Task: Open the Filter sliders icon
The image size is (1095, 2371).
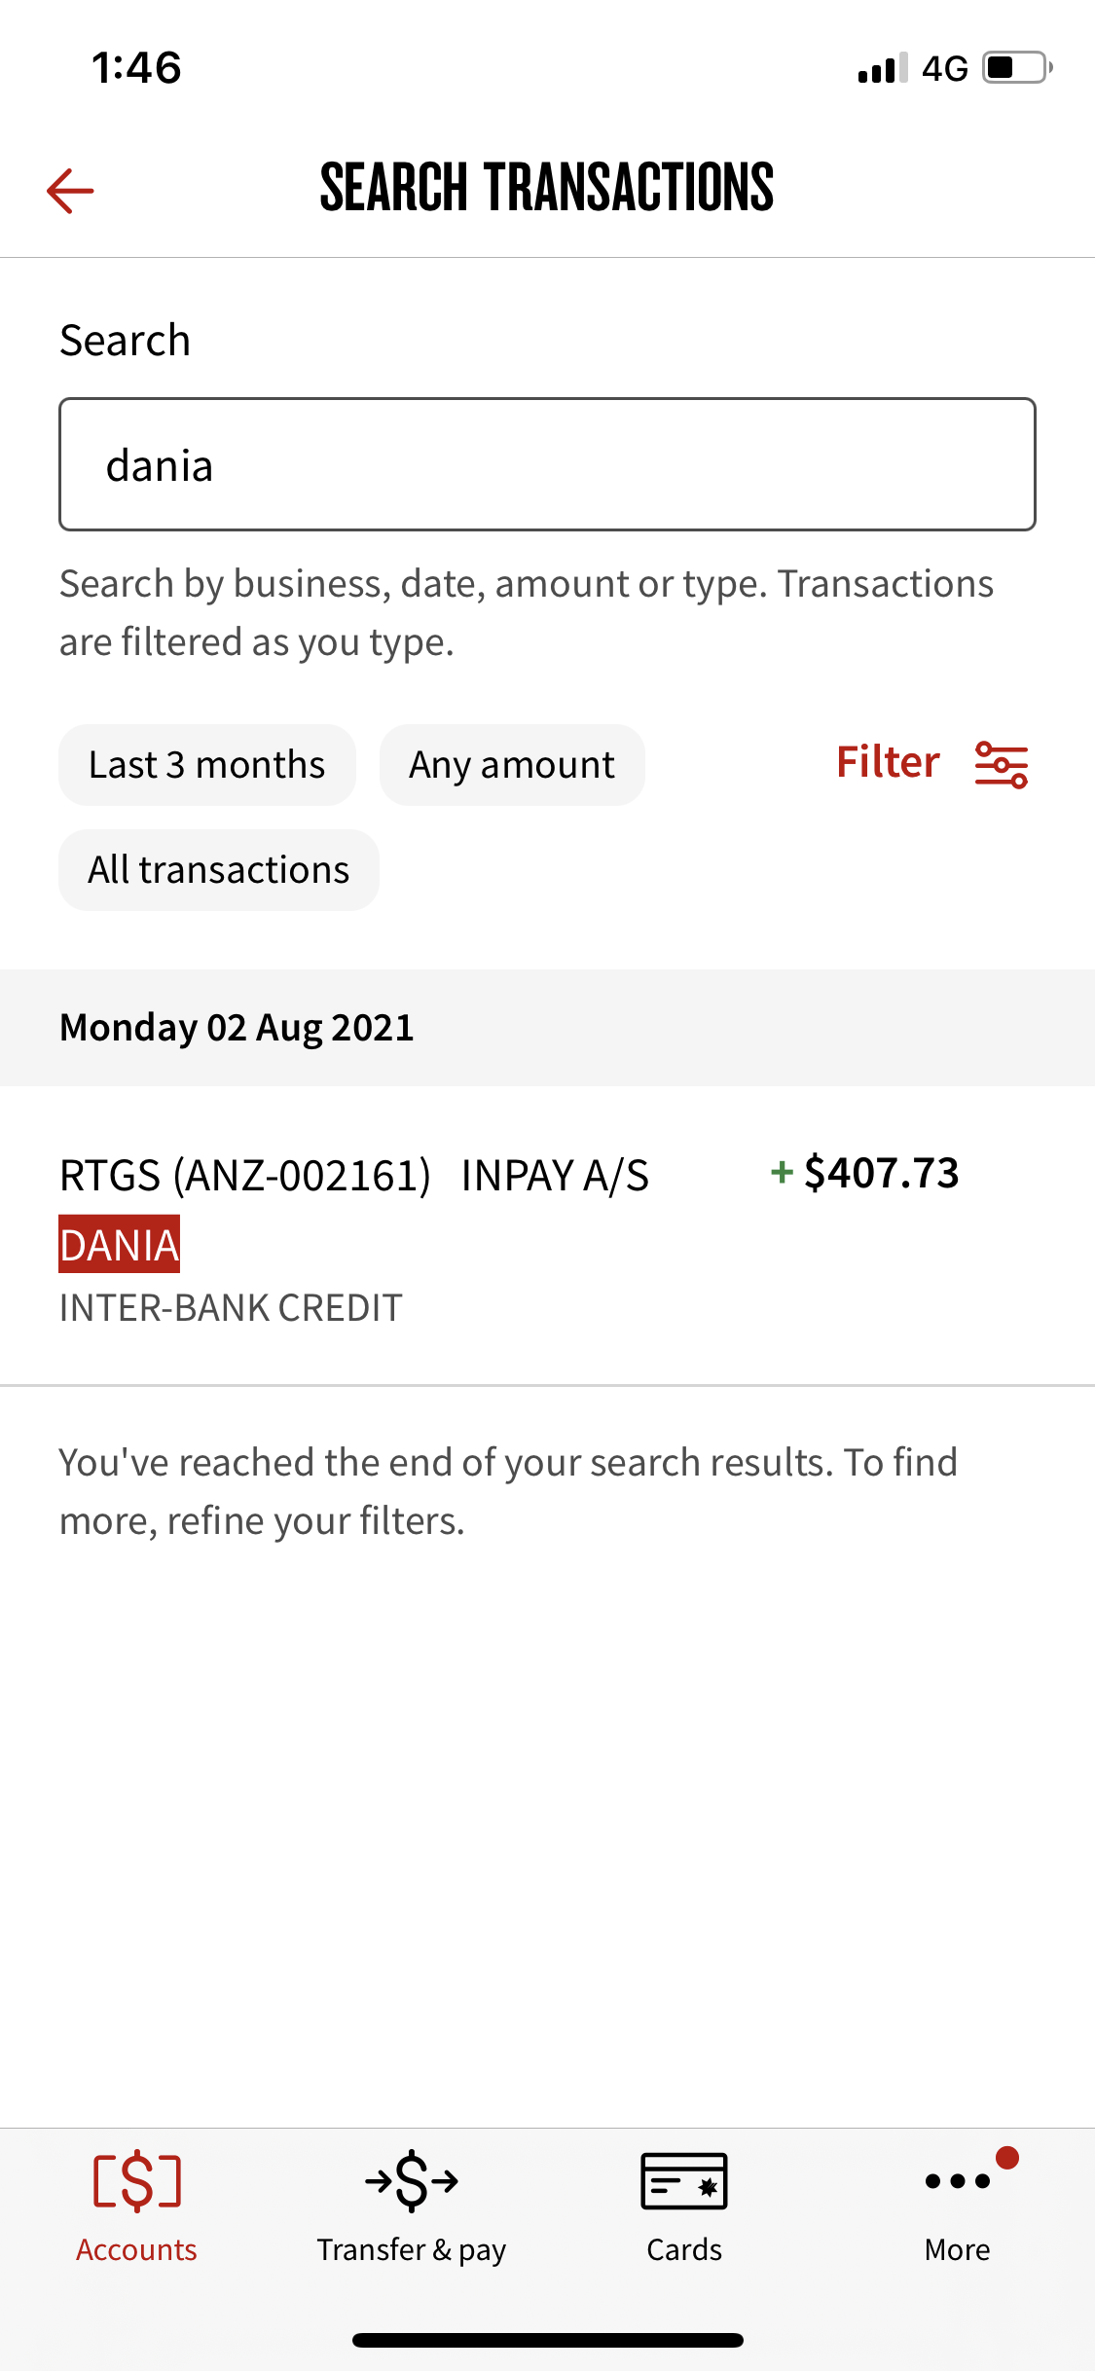Action: click(1002, 764)
